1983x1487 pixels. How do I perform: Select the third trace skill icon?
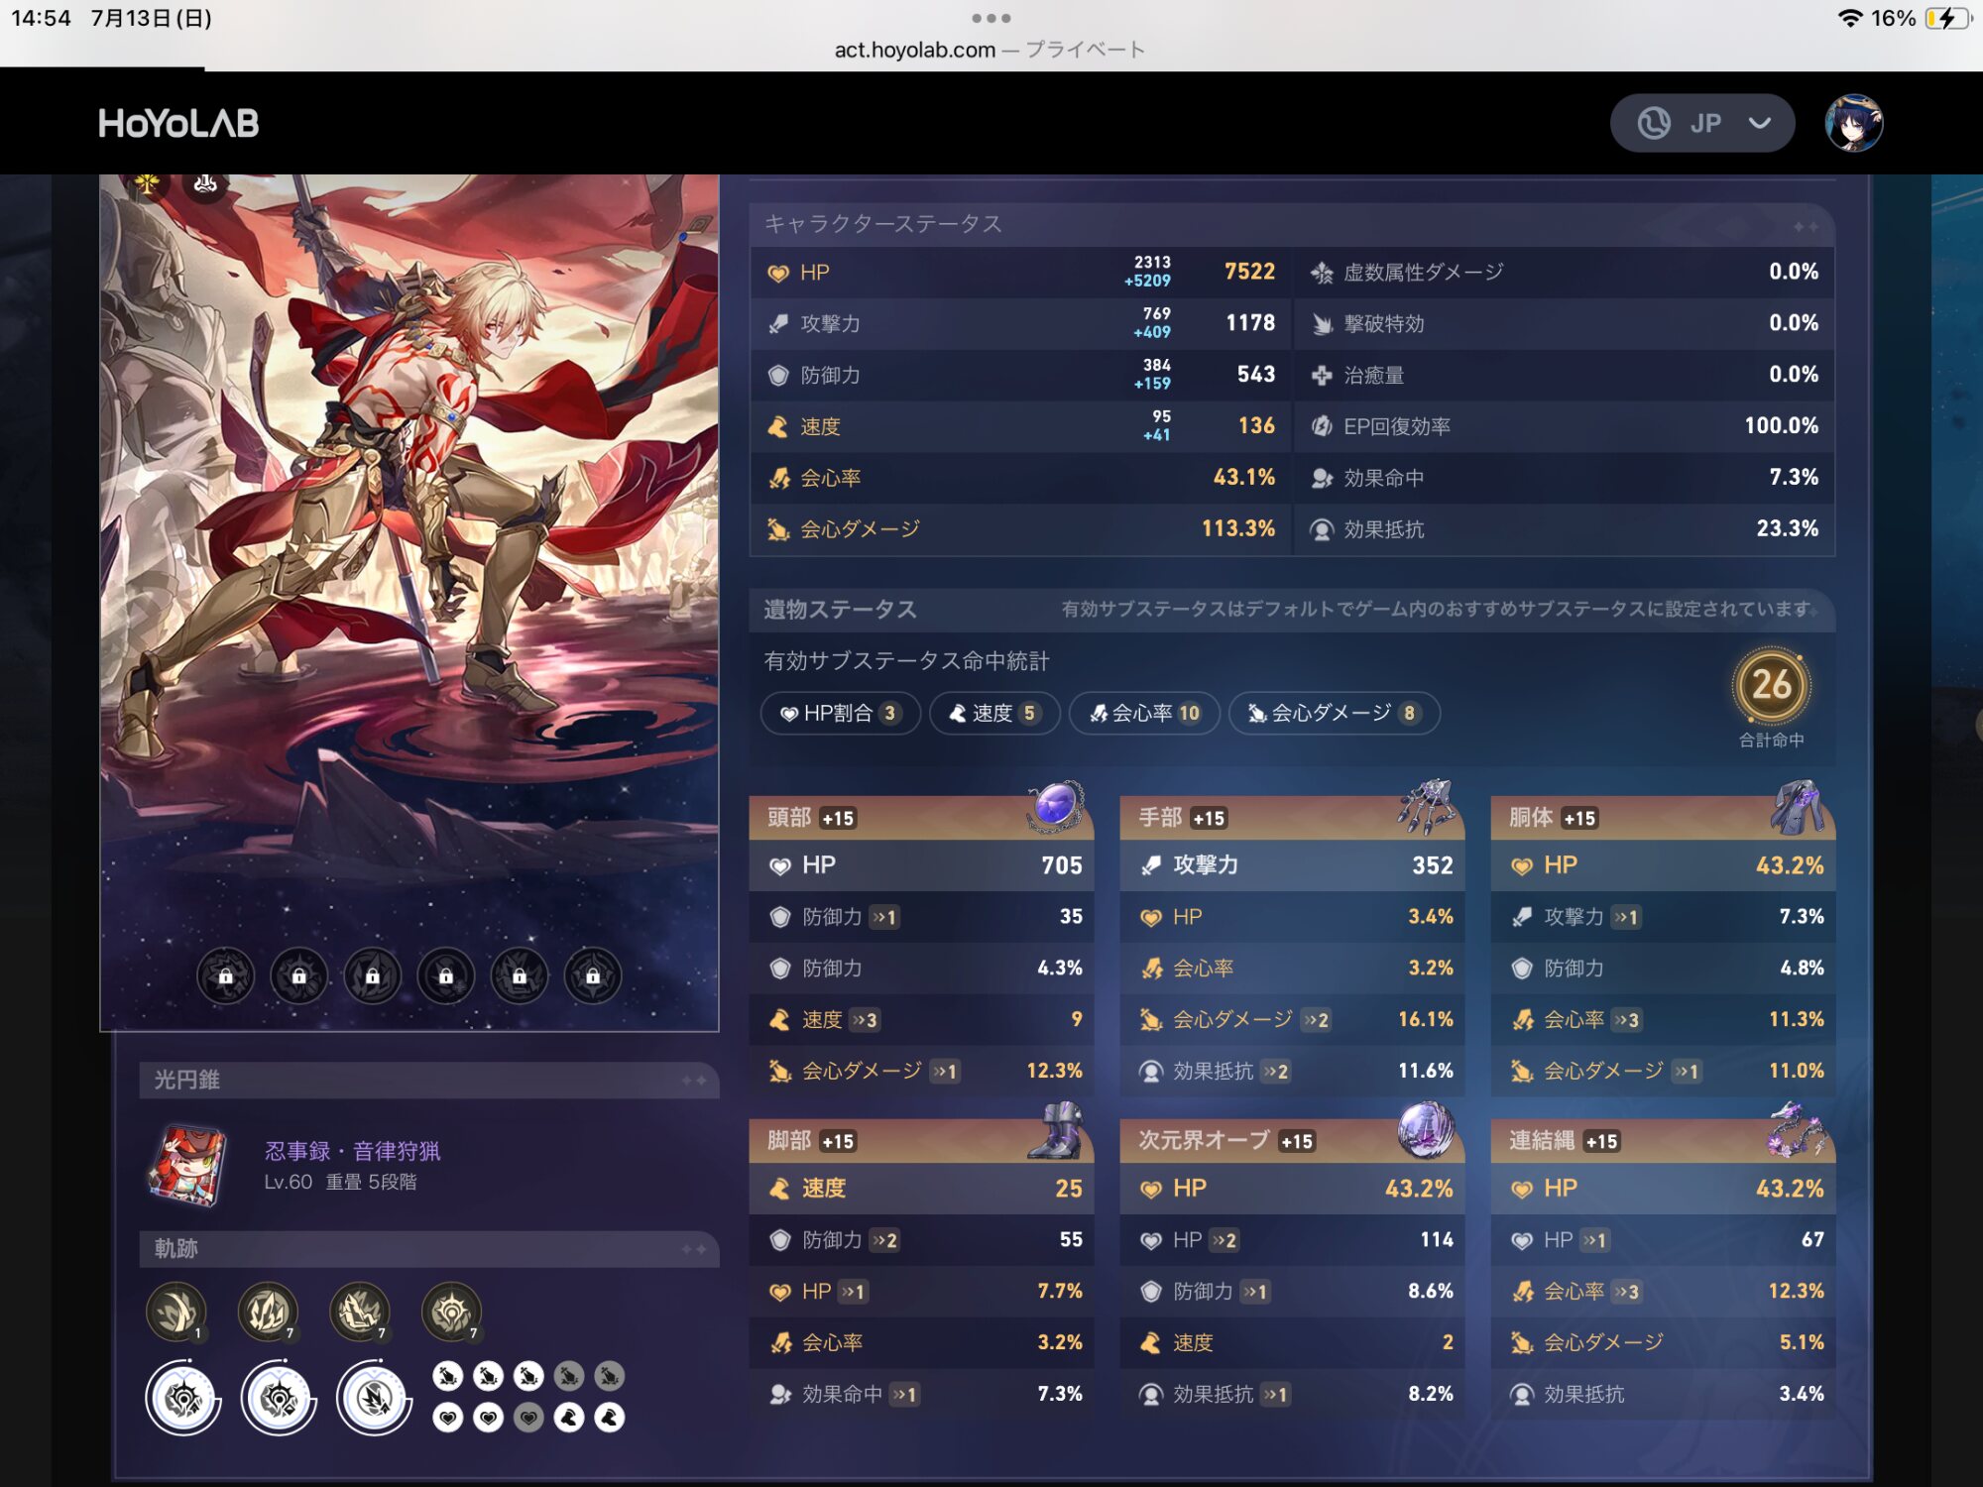pyautogui.click(x=359, y=1312)
